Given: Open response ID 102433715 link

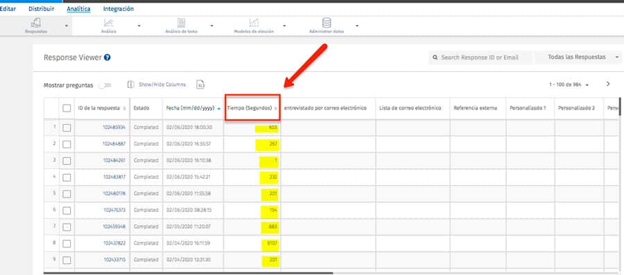Looking at the screenshot, I should click(114, 260).
